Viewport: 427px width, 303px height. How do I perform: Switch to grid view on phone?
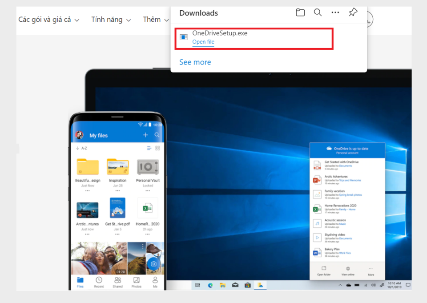click(157, 148)
